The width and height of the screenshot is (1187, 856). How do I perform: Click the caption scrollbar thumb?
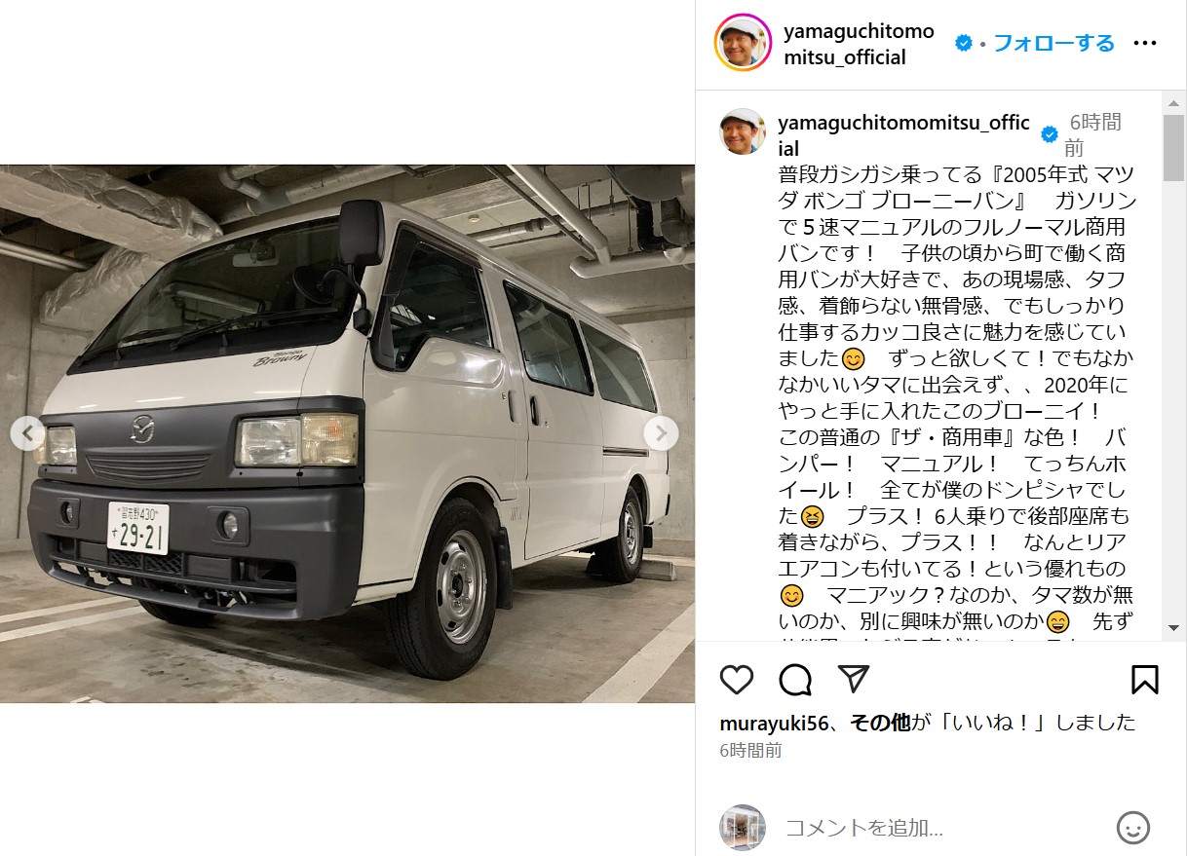pyautogui.click(x=1173, y=147)
